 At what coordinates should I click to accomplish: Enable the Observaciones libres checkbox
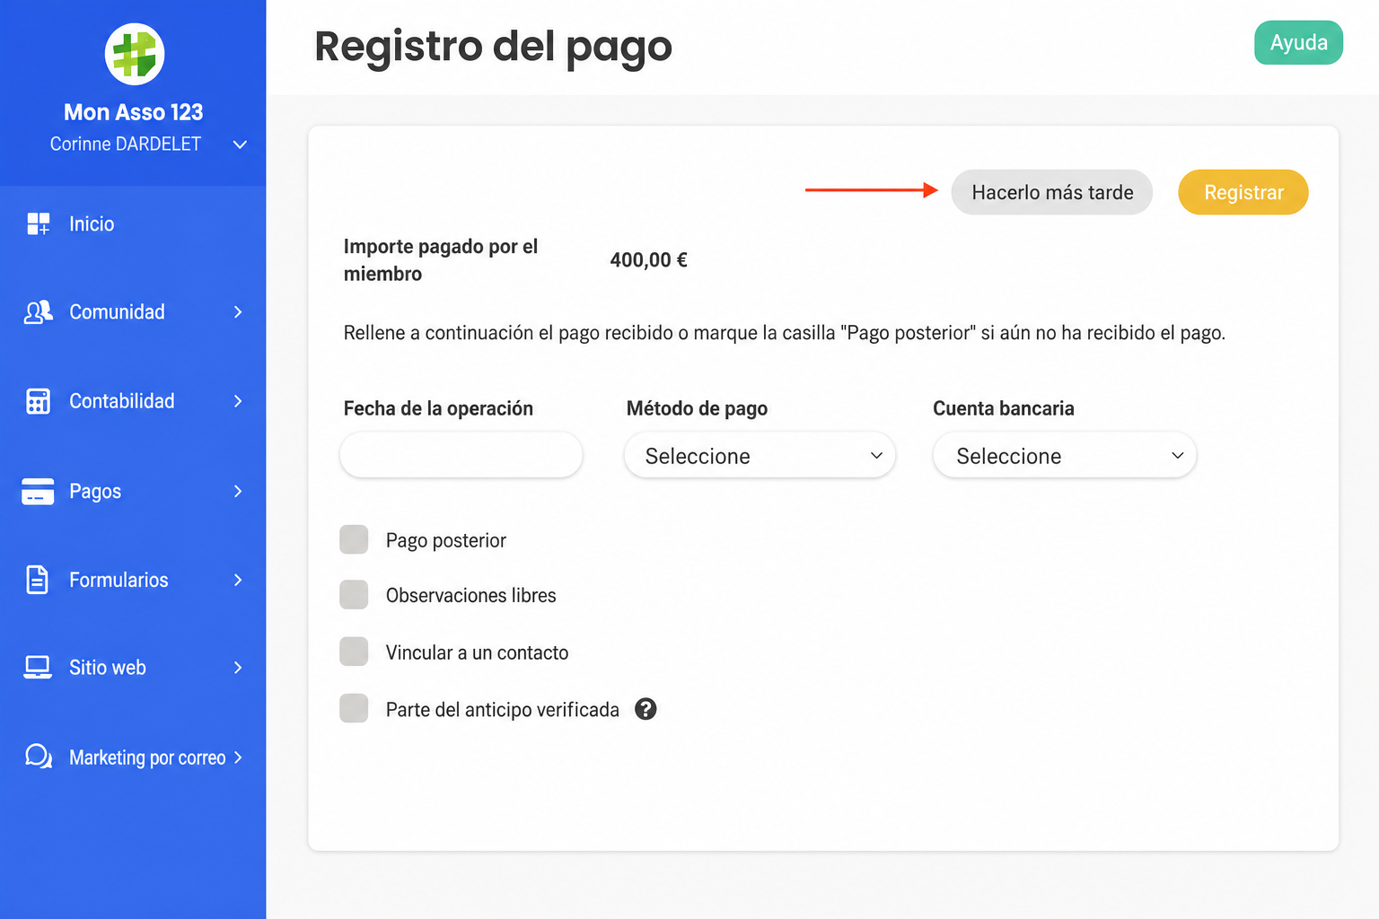(354, 594)
